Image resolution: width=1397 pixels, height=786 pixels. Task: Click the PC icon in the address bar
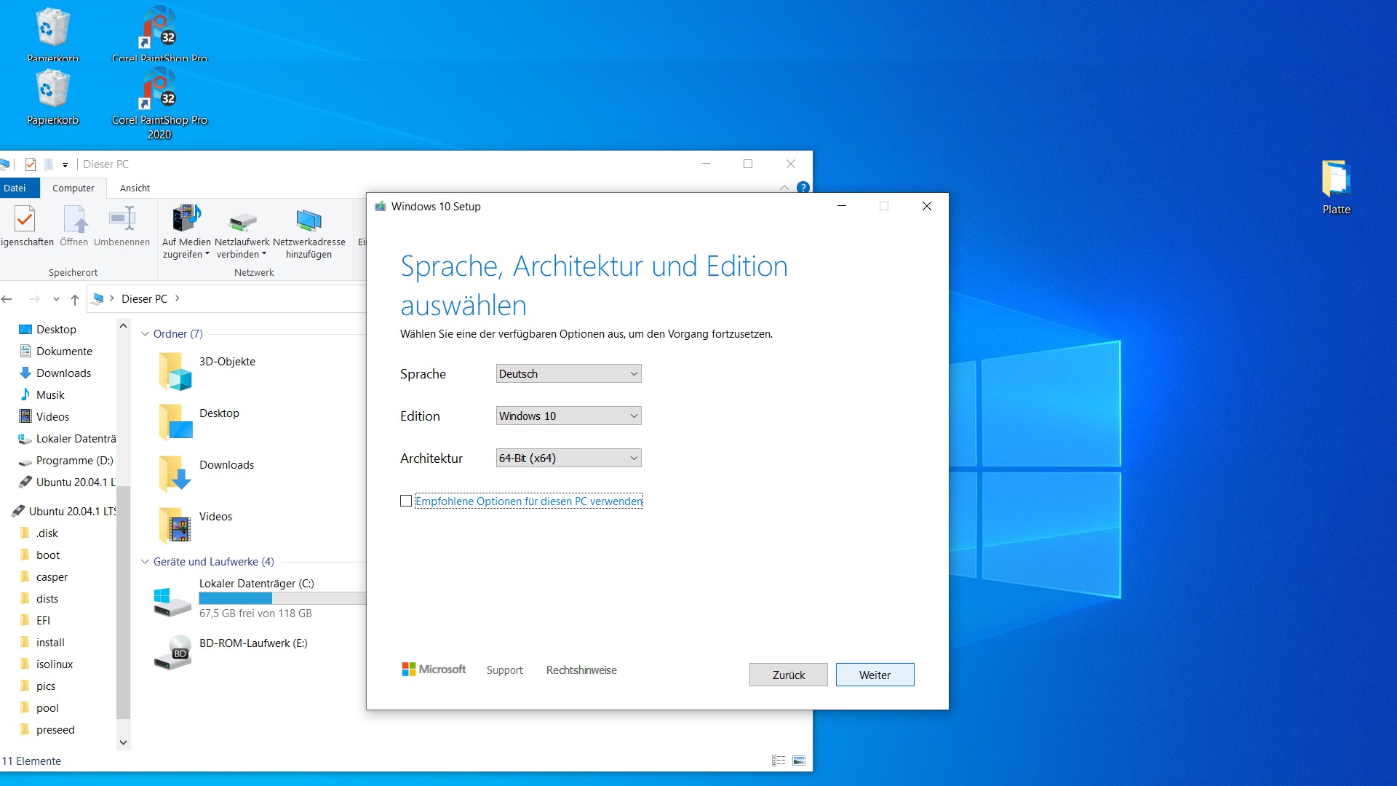[98, 298]
